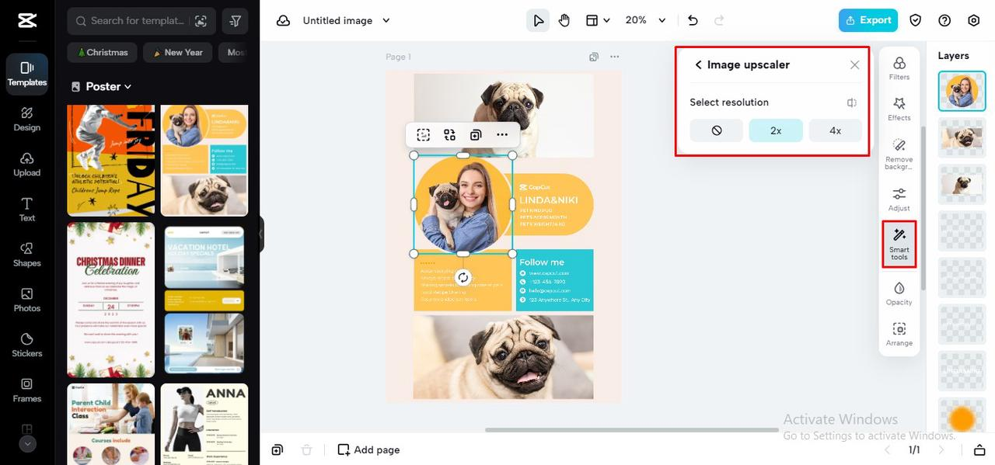Viewport: 995px width, 465px height.
Task: Open the 20% zoom level dropdown
Action: (646, 20)
